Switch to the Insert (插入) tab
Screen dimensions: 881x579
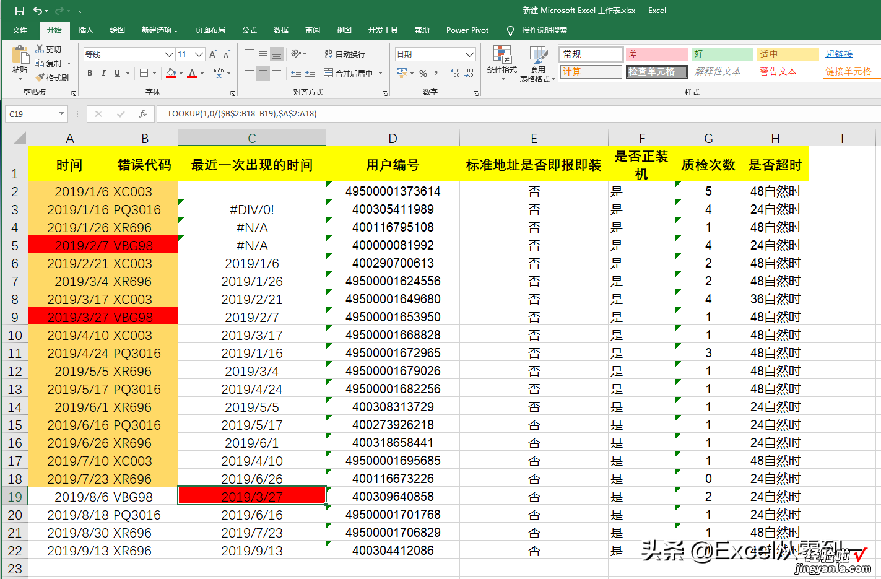85,30
